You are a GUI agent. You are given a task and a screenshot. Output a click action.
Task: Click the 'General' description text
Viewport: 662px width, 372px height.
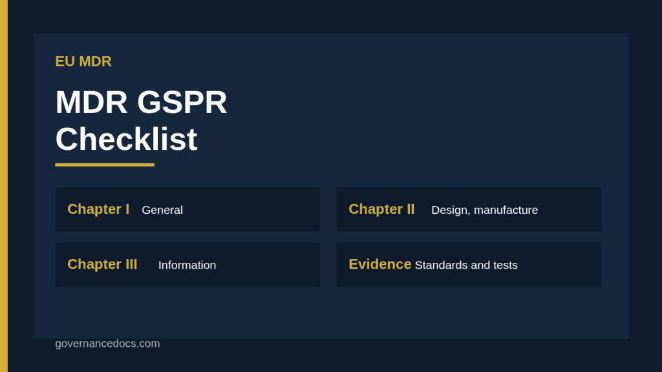coord(162,210)
